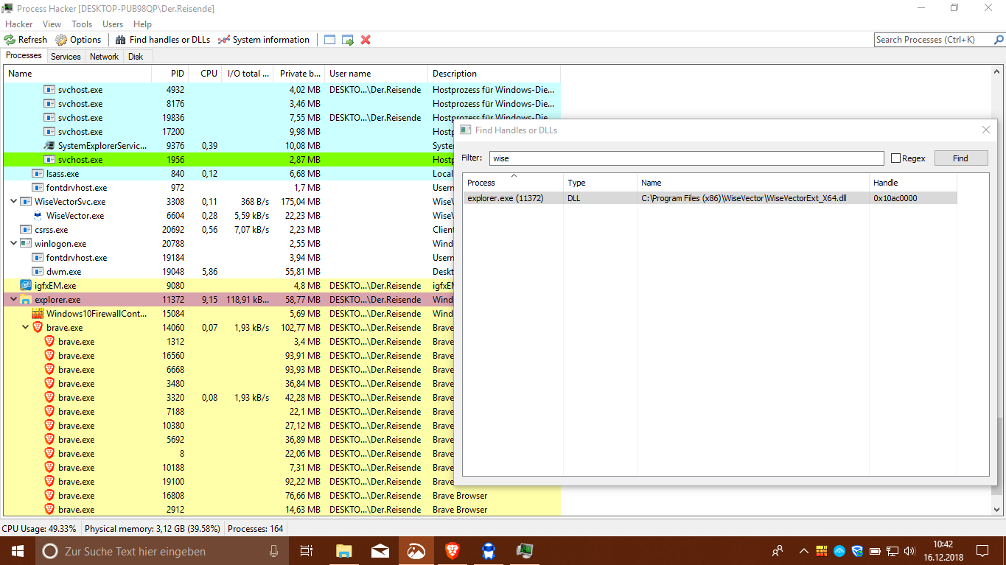Click the Windows Start button
This screenshot has width=1006, height=565.
point(18,551)
